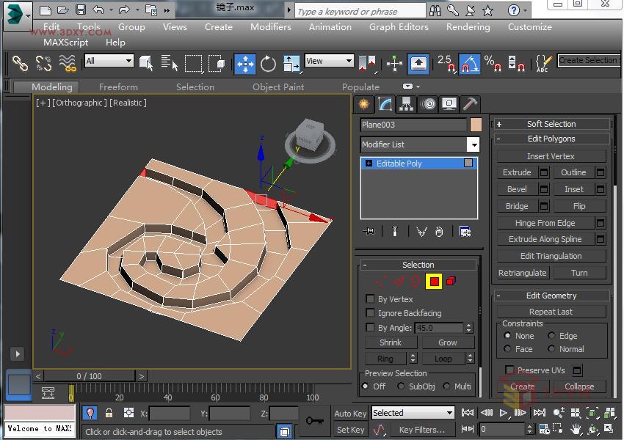This screenshot has width=624, height=440.
Task: Select the Move tool on the main toolbar
Action: click(244, 65)
